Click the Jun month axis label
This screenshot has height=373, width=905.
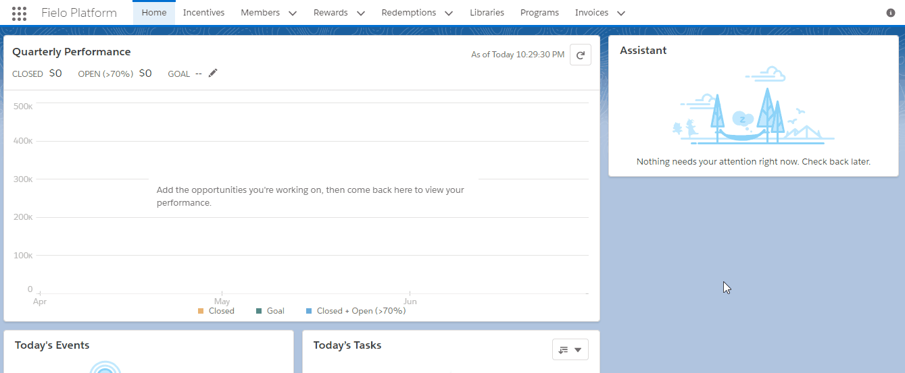[410, 302]
